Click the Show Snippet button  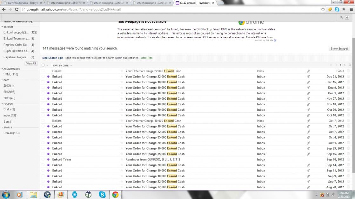[x=339, y=49]
